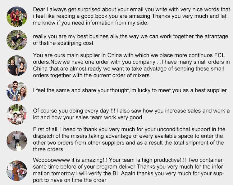Click avatar of man with arms spread
The height and width of the screenshot is (185, 233).
pos(17,141)
